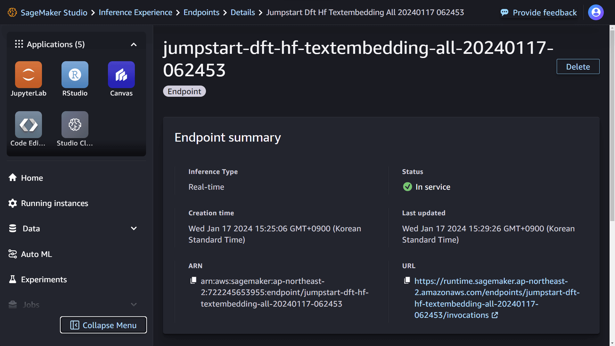This screenshot has width=615, height=346.
Task: Click the Endpoint badge label
Action: click(x=184, y=91)
